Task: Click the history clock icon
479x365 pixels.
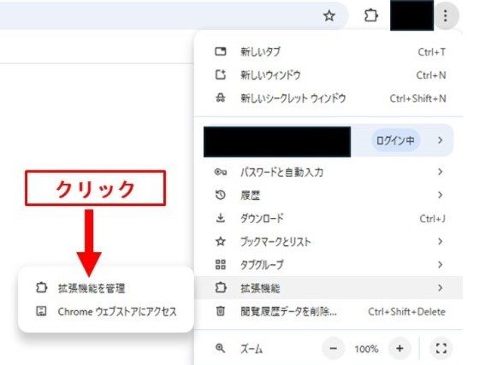Action: 221,195
